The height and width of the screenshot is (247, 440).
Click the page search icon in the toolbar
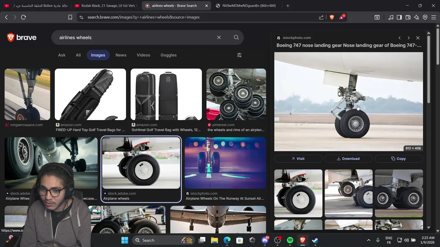[x=377, y=17]
